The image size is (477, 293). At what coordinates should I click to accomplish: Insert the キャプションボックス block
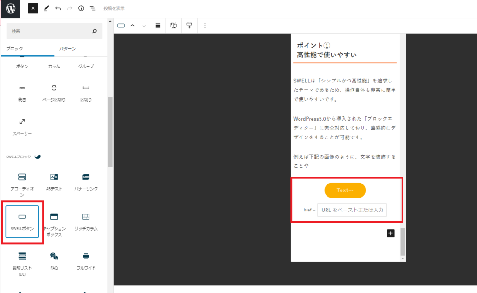tap(54, 225)
